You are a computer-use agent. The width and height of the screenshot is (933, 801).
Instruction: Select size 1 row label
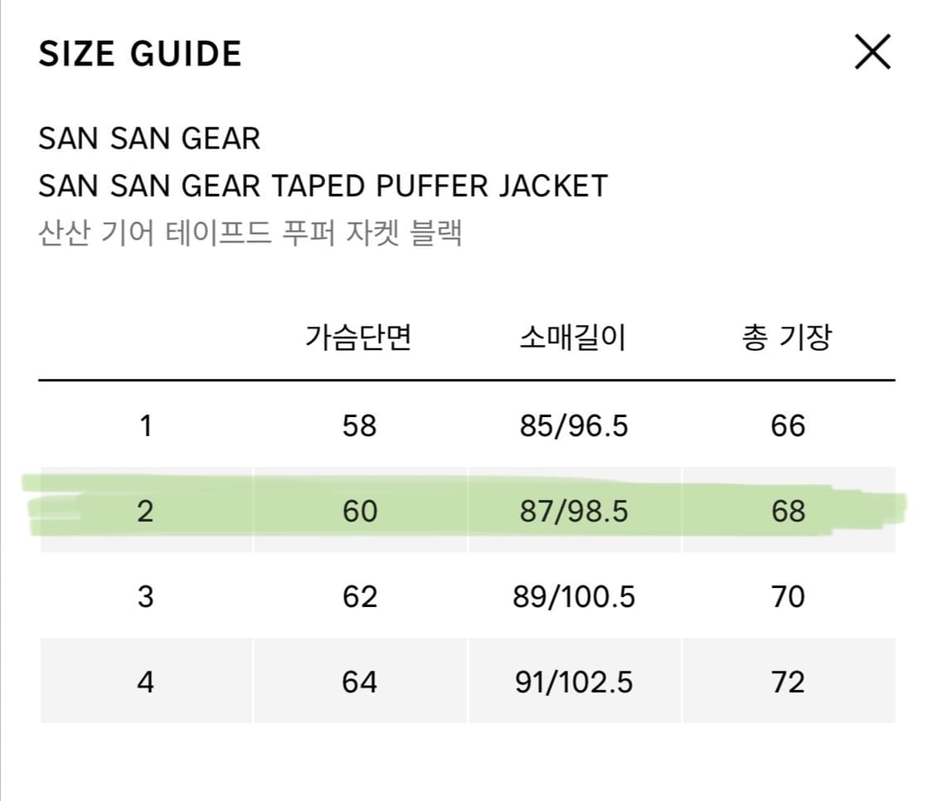pyautogui.click(x=146, y=426)
